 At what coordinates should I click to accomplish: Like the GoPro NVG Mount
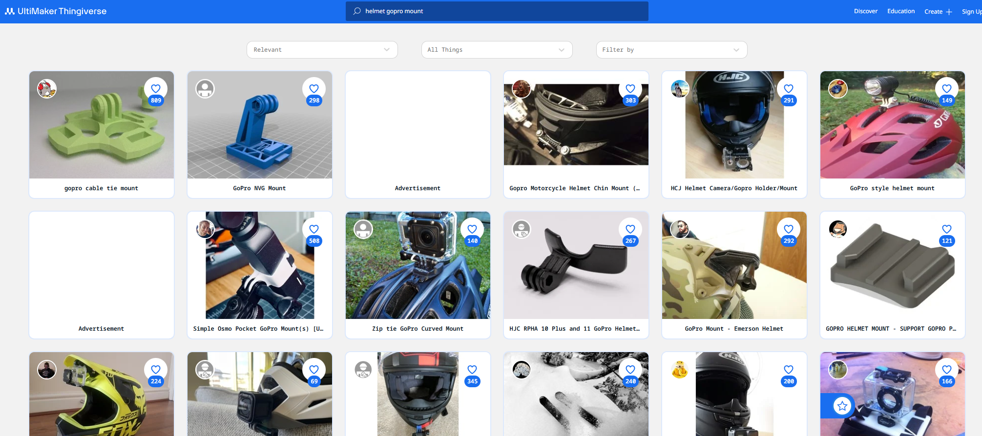click(x=314, y=89)
